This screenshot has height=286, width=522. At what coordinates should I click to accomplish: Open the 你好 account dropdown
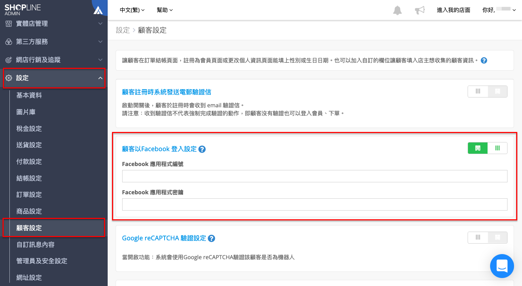click(x=499, y=10)
